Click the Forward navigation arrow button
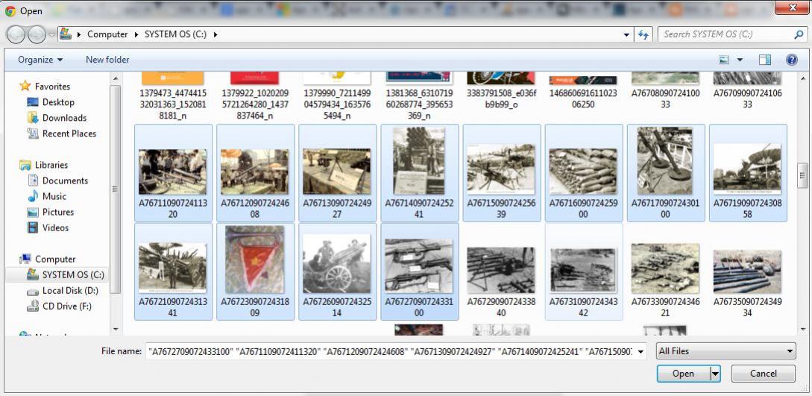The width and height of the screenshot is (812, 396). click(x=37, y=35)
